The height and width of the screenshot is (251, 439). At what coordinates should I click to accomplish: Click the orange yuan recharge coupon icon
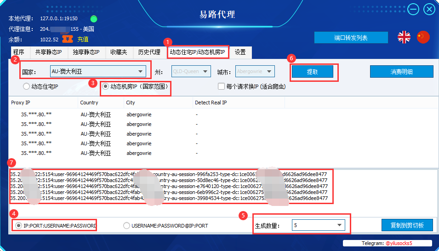[68, 39]
